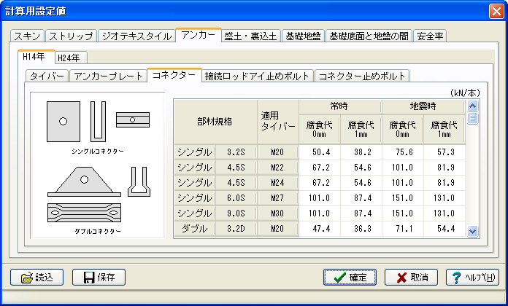Switch to the H24年 sub-tab
Image resolution: width=508 pixels, height=306 pixels.
(71, 58)
